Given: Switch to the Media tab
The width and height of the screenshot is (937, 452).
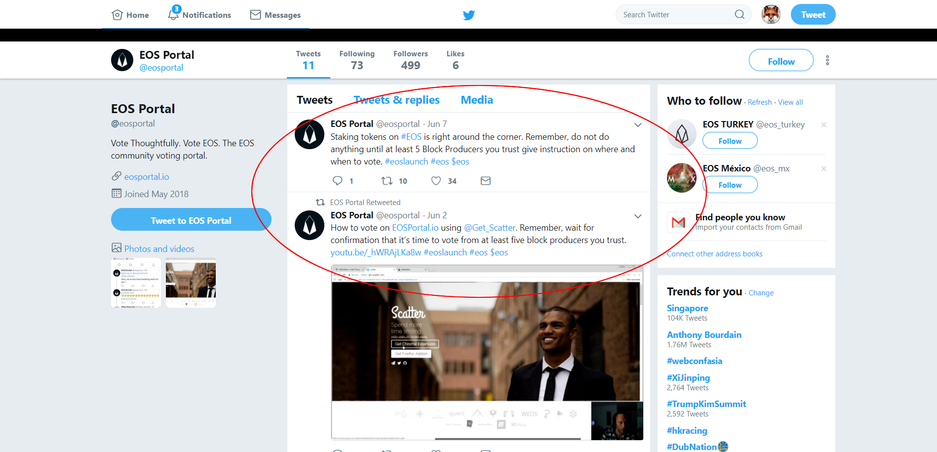Looking at the screenshot, I should (477, 100).
